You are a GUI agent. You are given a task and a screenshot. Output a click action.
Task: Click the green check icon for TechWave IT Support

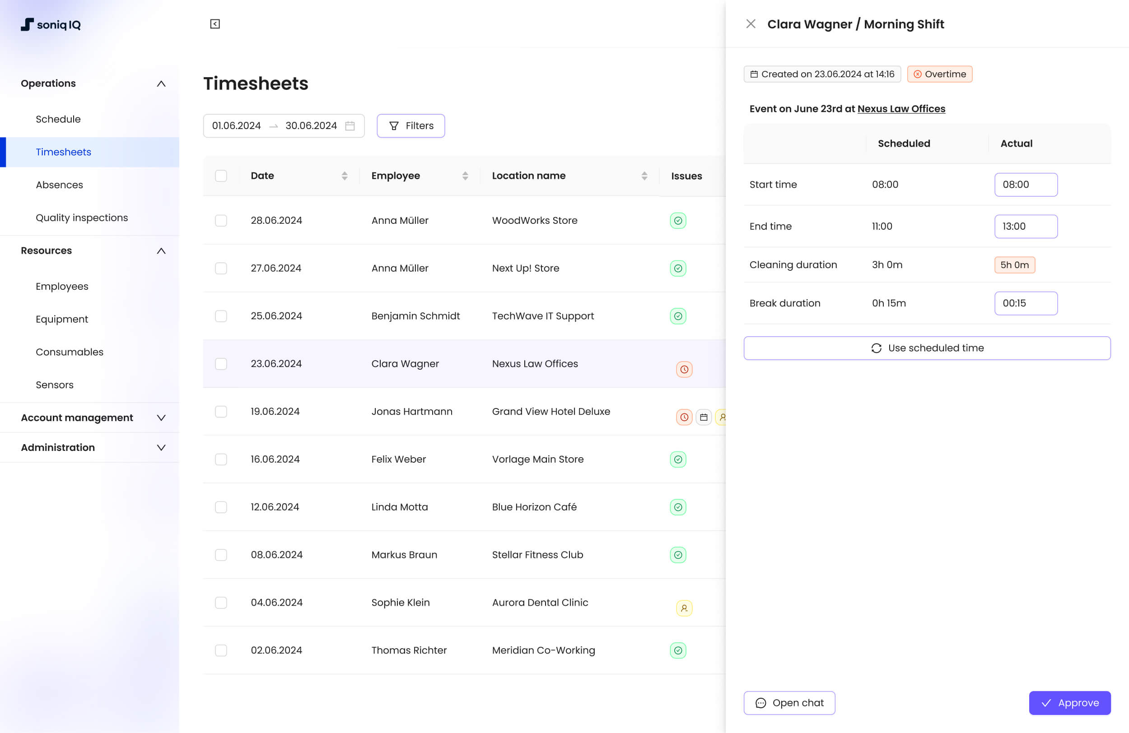click(678, 316)
